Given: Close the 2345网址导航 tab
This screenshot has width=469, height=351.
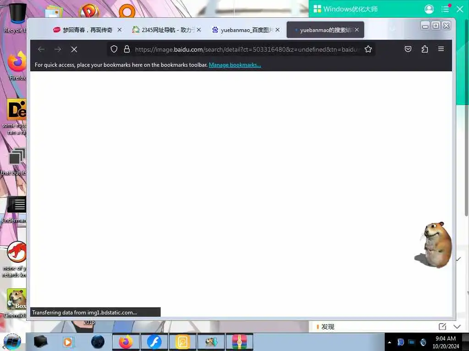Looking at the screenshot, I should [x=199, y=30].
